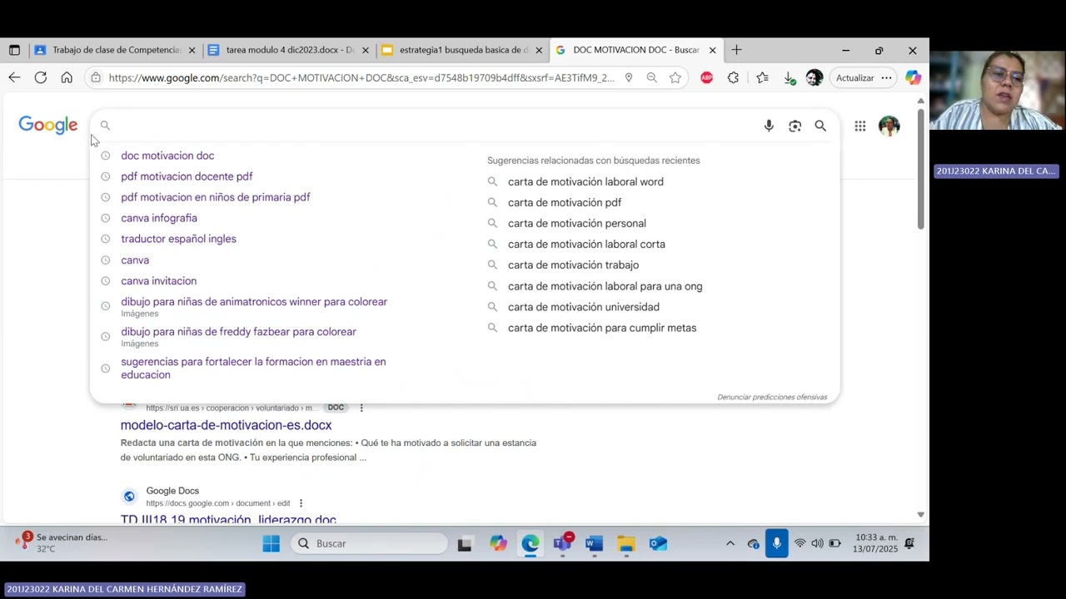
Task: Open the Edge downloads arrow icon
Action: click(x=789, y=77)
